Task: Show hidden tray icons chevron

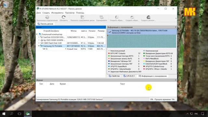Action: coord(188,114)
